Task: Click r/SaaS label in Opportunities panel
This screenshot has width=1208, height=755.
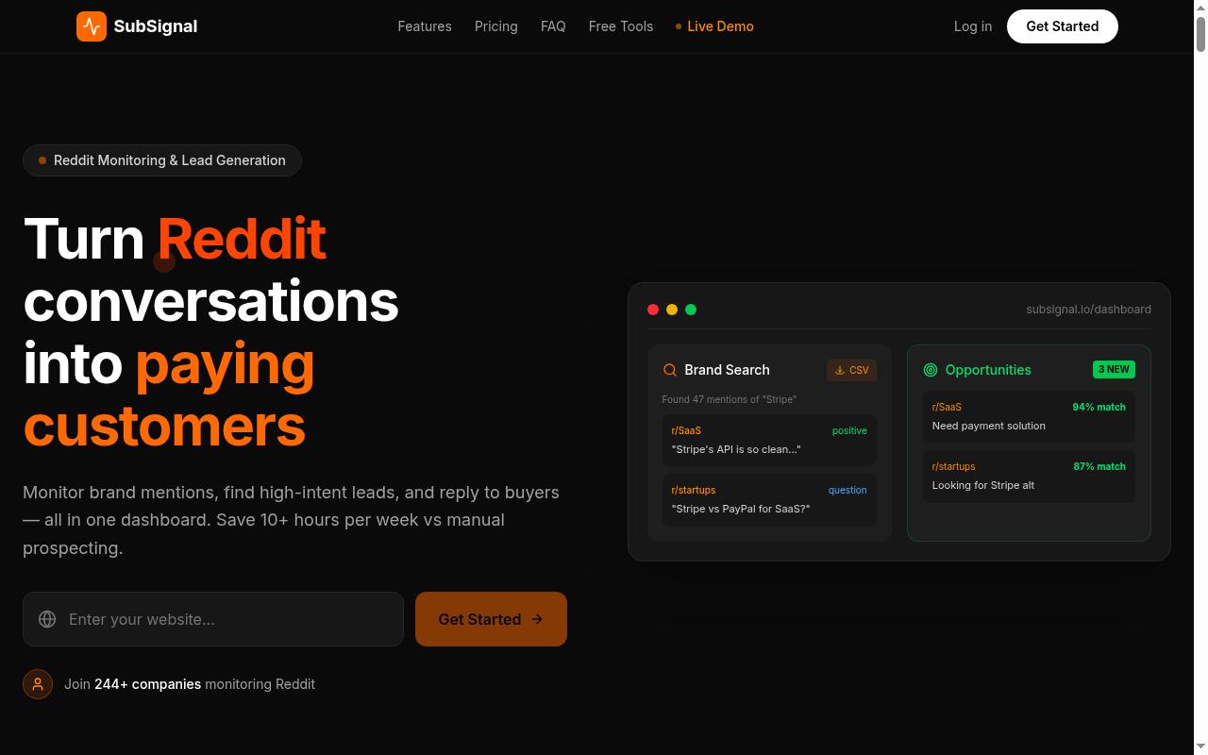Action: (x=947, y=407)
